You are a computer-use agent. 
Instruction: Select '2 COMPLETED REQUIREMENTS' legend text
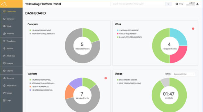pyautogui.click(x=130, y=37)
